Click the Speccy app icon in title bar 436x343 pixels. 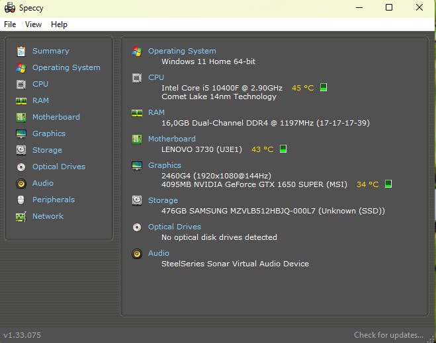click(10, 7)
